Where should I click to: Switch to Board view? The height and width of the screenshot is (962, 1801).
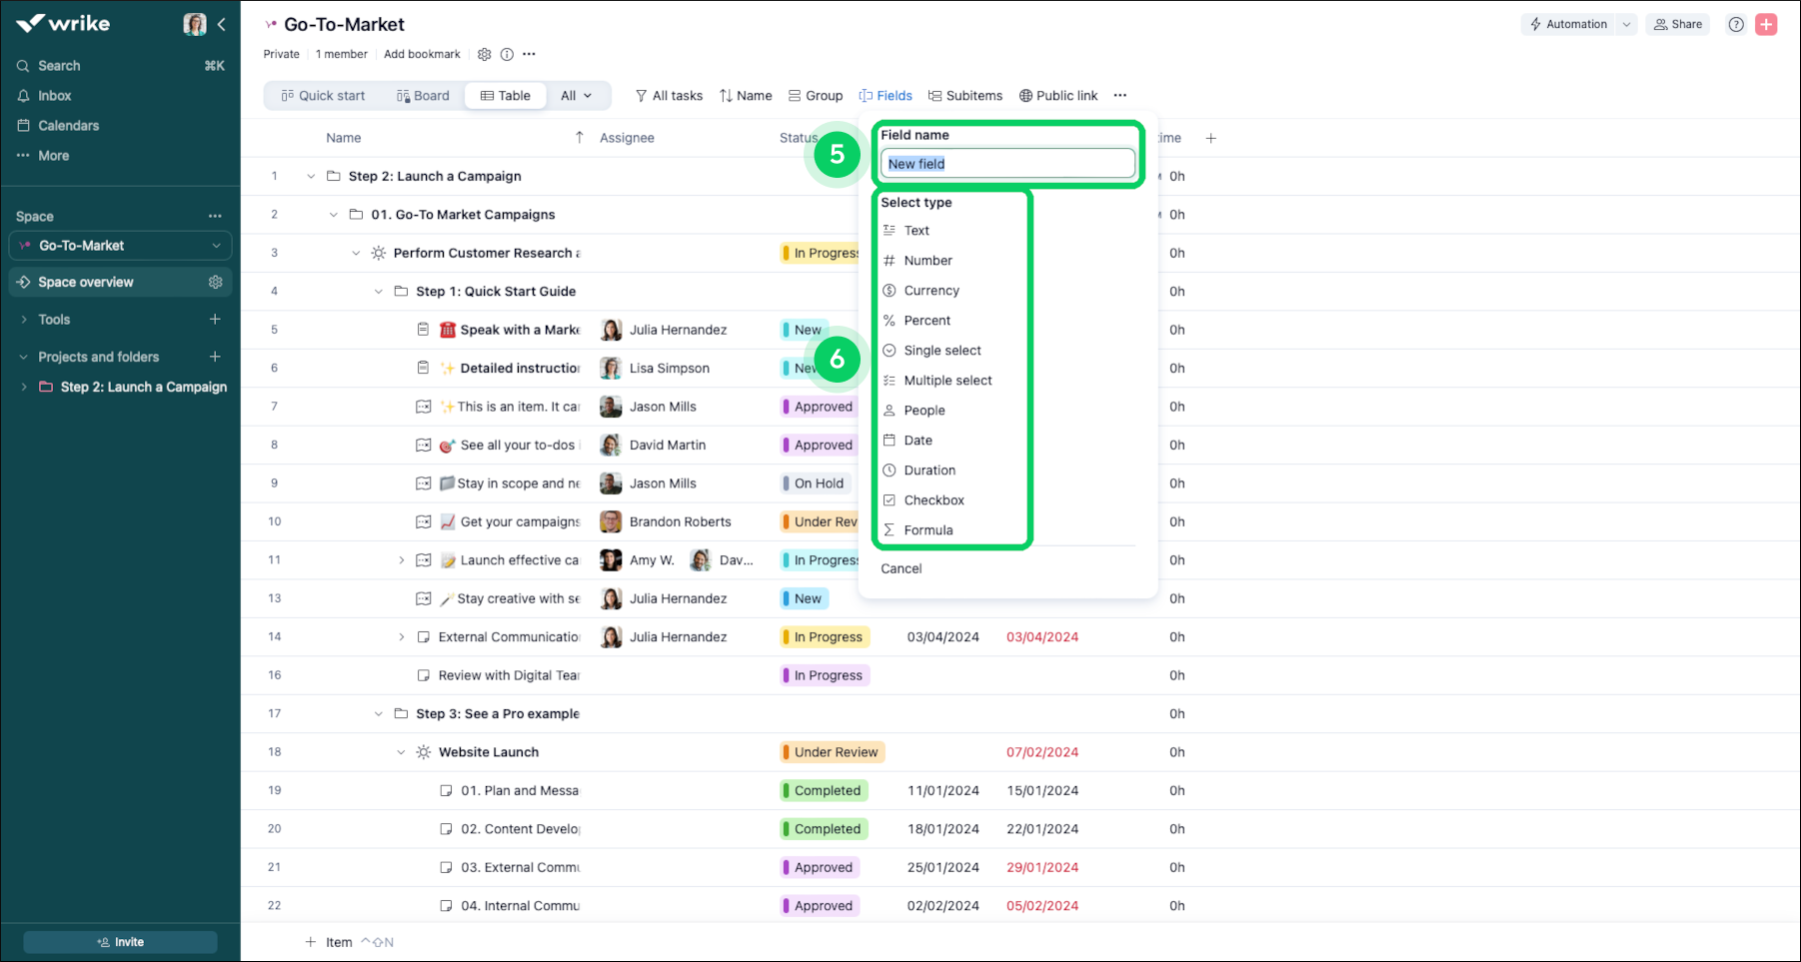pos(423,95)
